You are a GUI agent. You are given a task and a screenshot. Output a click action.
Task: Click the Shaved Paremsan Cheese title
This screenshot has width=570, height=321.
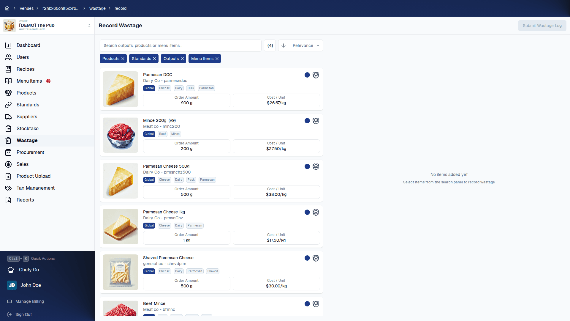tap(168, 258)
